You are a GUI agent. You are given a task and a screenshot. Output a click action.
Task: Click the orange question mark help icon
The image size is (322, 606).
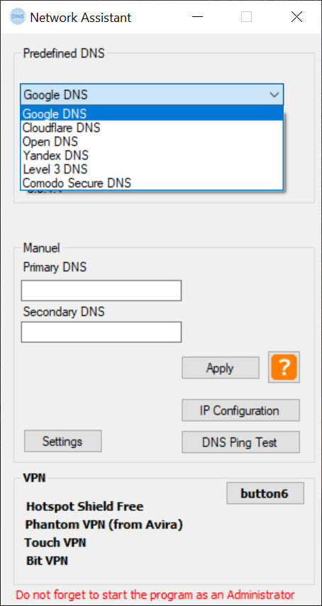coord(284,367)
